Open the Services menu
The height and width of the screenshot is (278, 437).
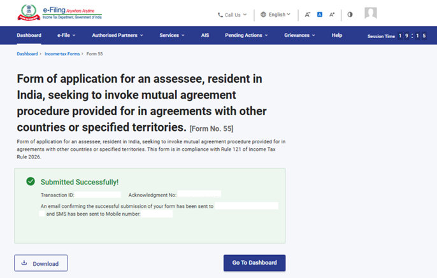[x=172, y=36]
